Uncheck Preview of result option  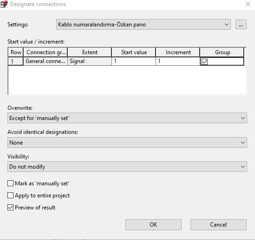pyautogui.click(x=10, y=208)
